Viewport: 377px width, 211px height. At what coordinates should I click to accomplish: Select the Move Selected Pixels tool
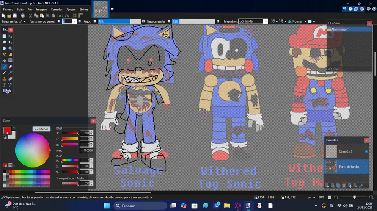point(10,36)
